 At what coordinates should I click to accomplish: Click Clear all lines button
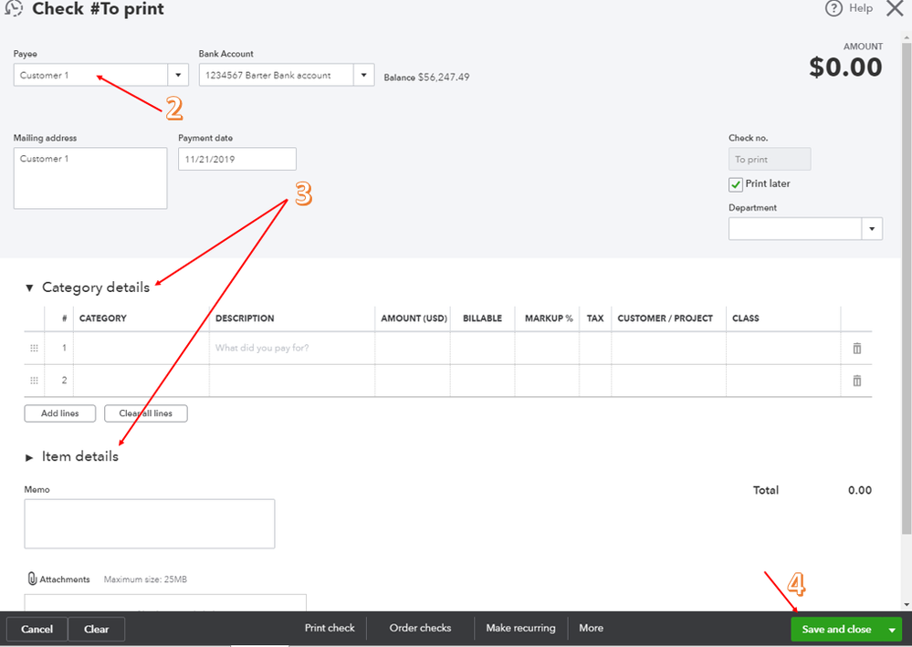tap(146, 413)
